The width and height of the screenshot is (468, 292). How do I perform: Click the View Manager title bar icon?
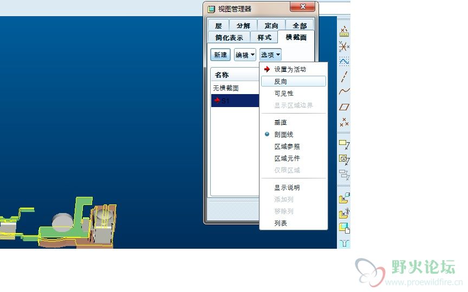[x=211, y=9]
